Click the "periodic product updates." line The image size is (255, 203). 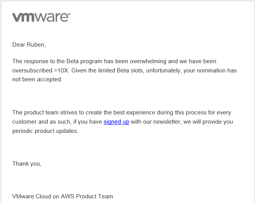pos(45,131)
